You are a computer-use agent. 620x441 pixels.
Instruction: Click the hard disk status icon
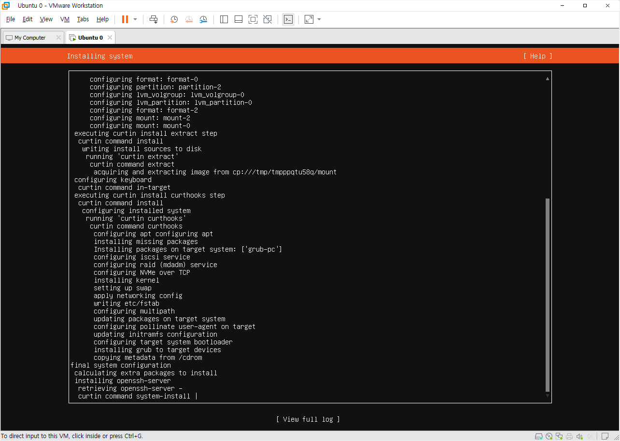pos(539,436)
